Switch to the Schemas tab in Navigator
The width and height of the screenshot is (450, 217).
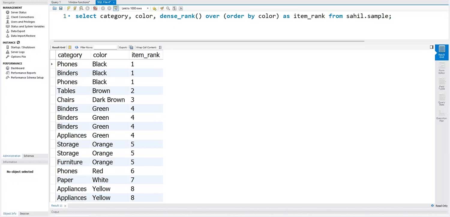click(x=29, y=156)
